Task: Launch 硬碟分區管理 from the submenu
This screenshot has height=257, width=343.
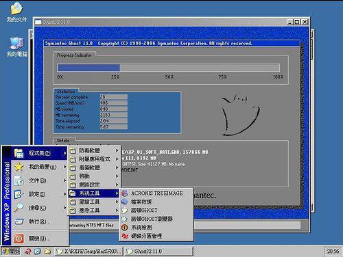Action: tap(156, 236)
